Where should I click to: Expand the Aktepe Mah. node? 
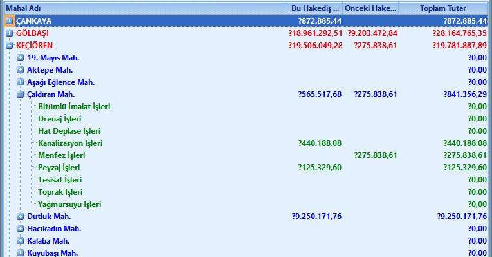pyautogui.click(x=21, y=70)
